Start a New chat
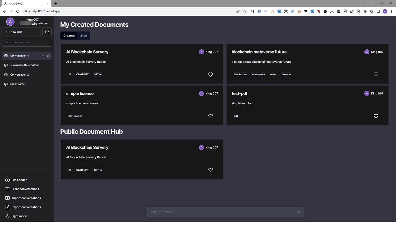This screenshot has height=247, width=396. 21,32
